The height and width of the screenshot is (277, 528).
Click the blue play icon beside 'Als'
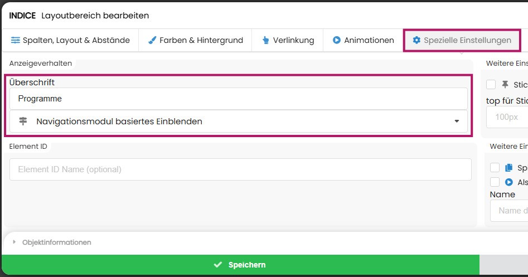[x=508, y=182]
